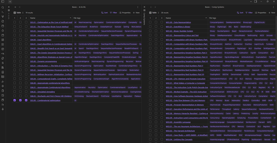Open more options in Comp Systems pane
This screenshot has width=277, height=143.
(x=273, y=7)
